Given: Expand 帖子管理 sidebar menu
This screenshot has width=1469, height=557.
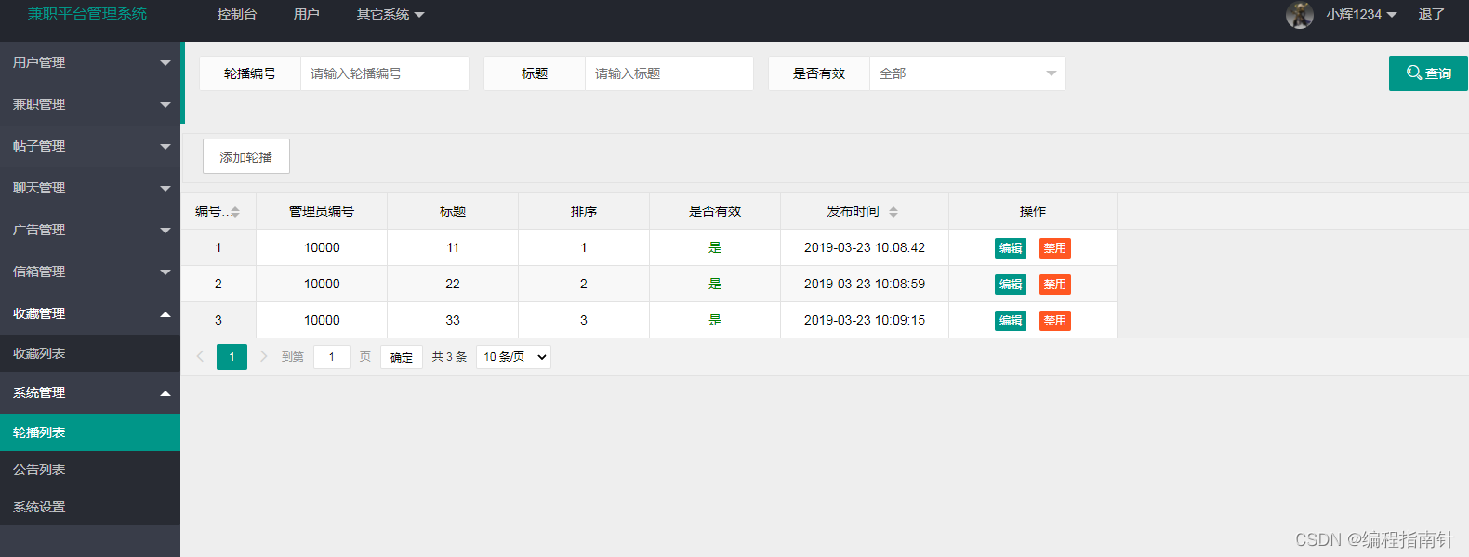Looking at the screenshot, I should 90,146.
